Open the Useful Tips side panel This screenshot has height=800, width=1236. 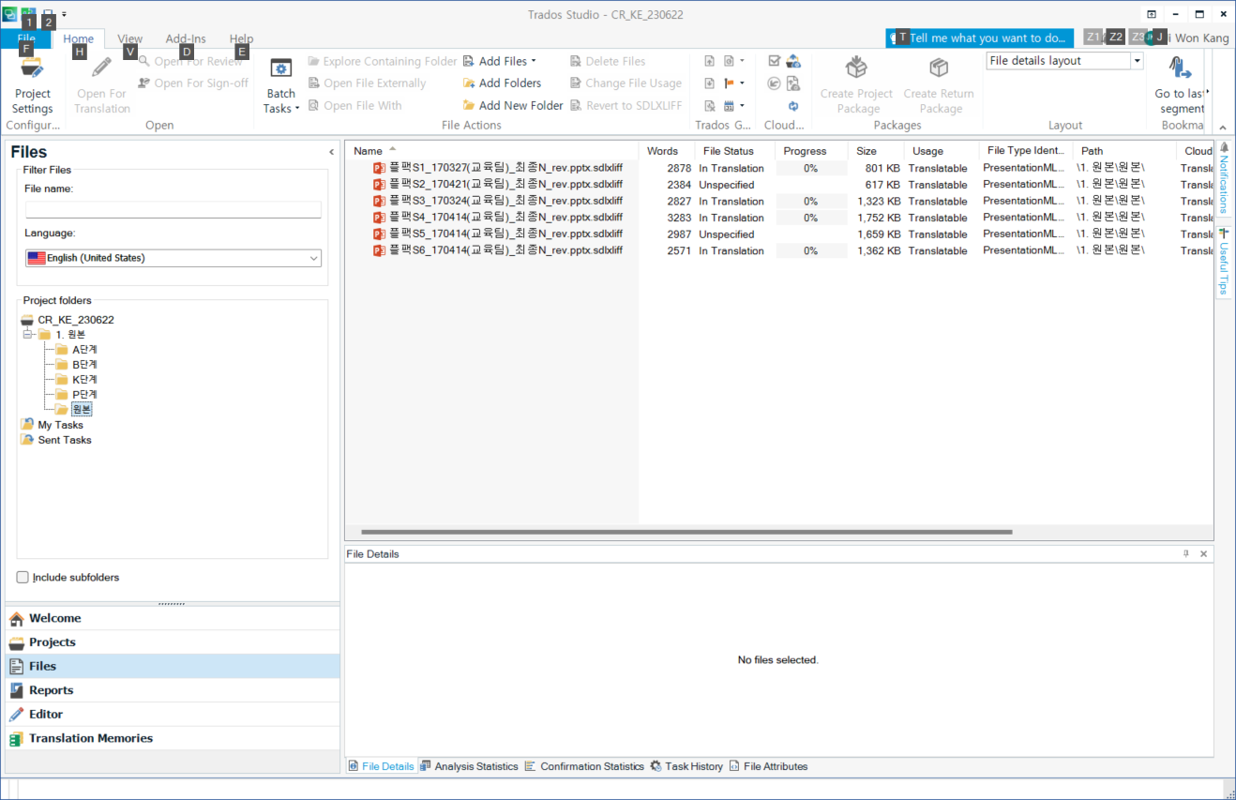[x=1224, y=261]
